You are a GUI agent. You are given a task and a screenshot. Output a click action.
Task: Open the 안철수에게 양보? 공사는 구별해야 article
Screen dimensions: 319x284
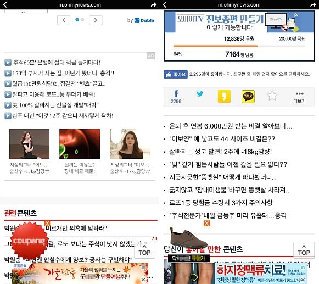[69, 259]
